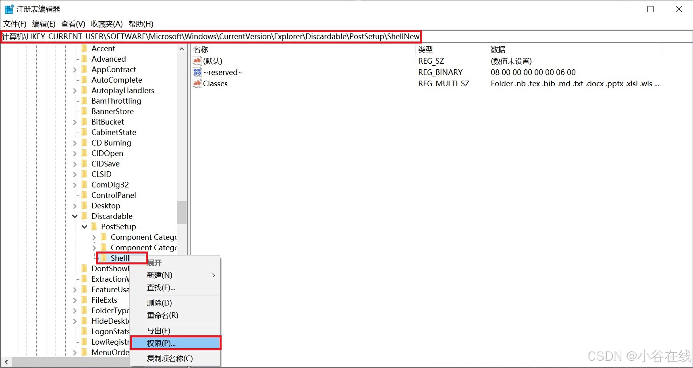Click the AppContract folder icon
693x368 pixels.
click(85, 69)
